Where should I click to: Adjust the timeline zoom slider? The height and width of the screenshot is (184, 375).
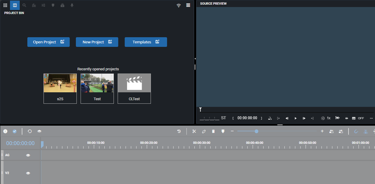(x=257, y=131)
